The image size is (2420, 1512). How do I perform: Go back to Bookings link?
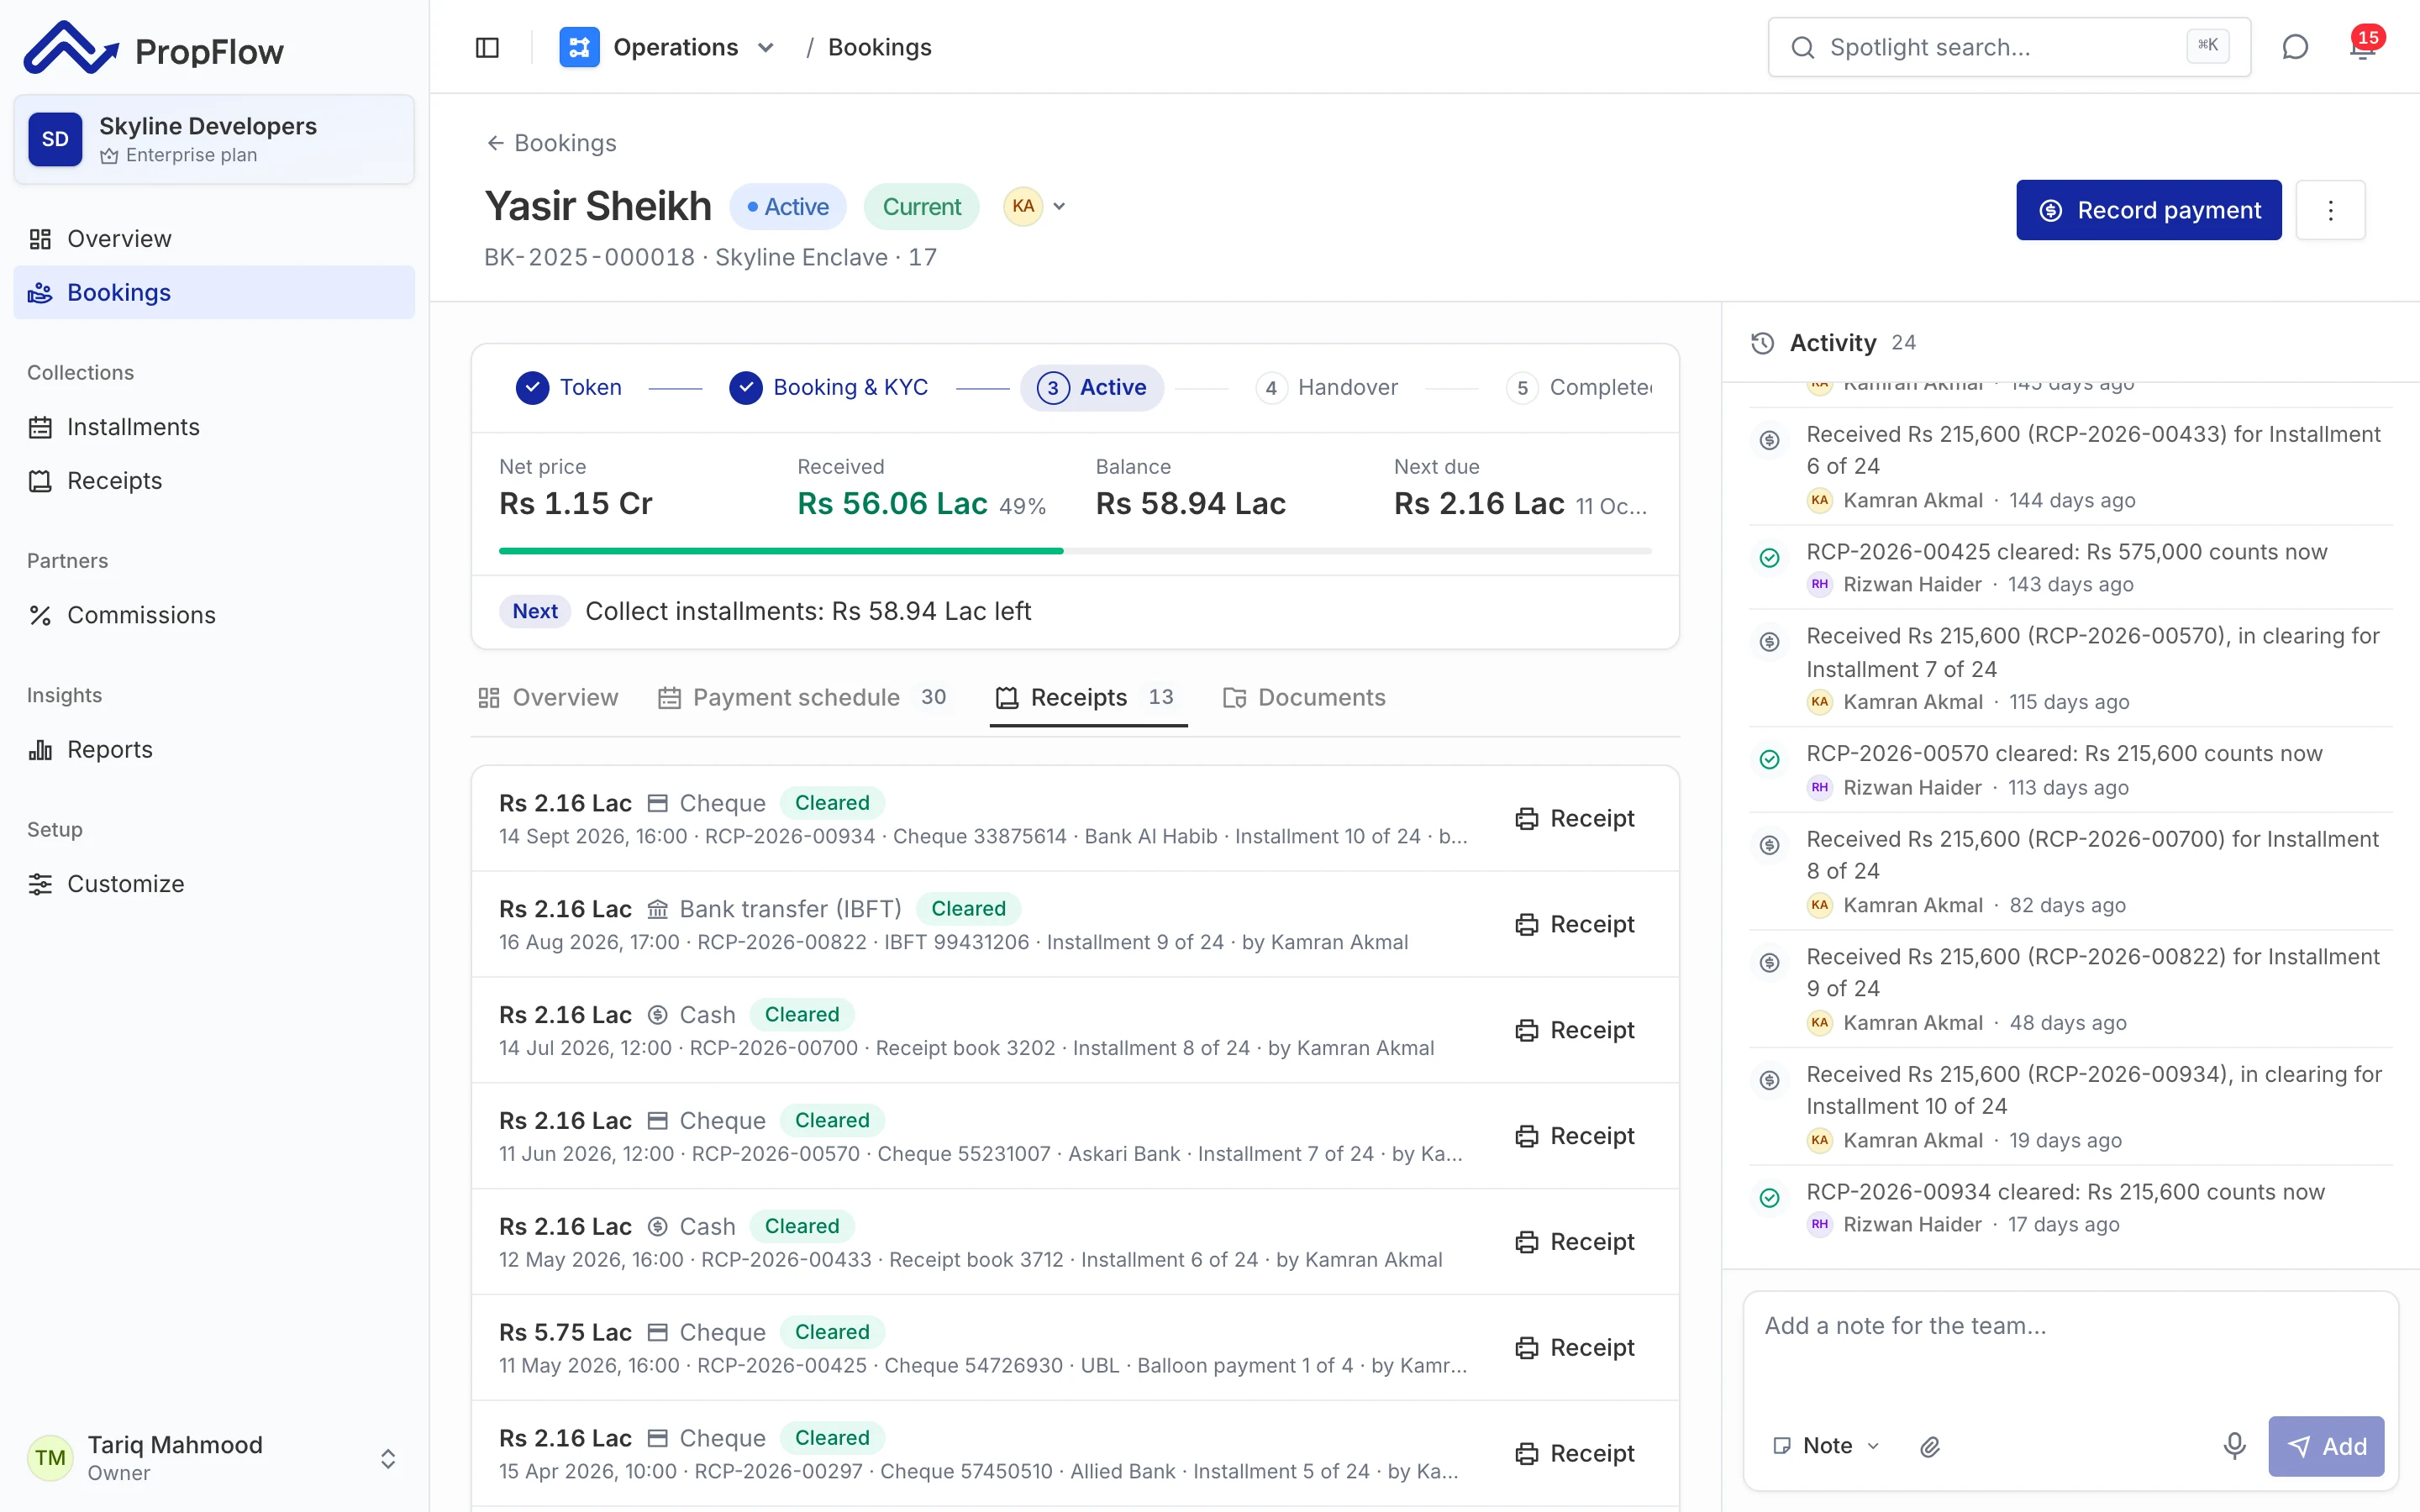pos(551,143)
